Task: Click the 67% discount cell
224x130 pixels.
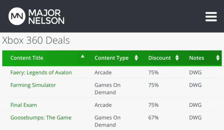Action: pyautogui.click(x=153, y=118)
